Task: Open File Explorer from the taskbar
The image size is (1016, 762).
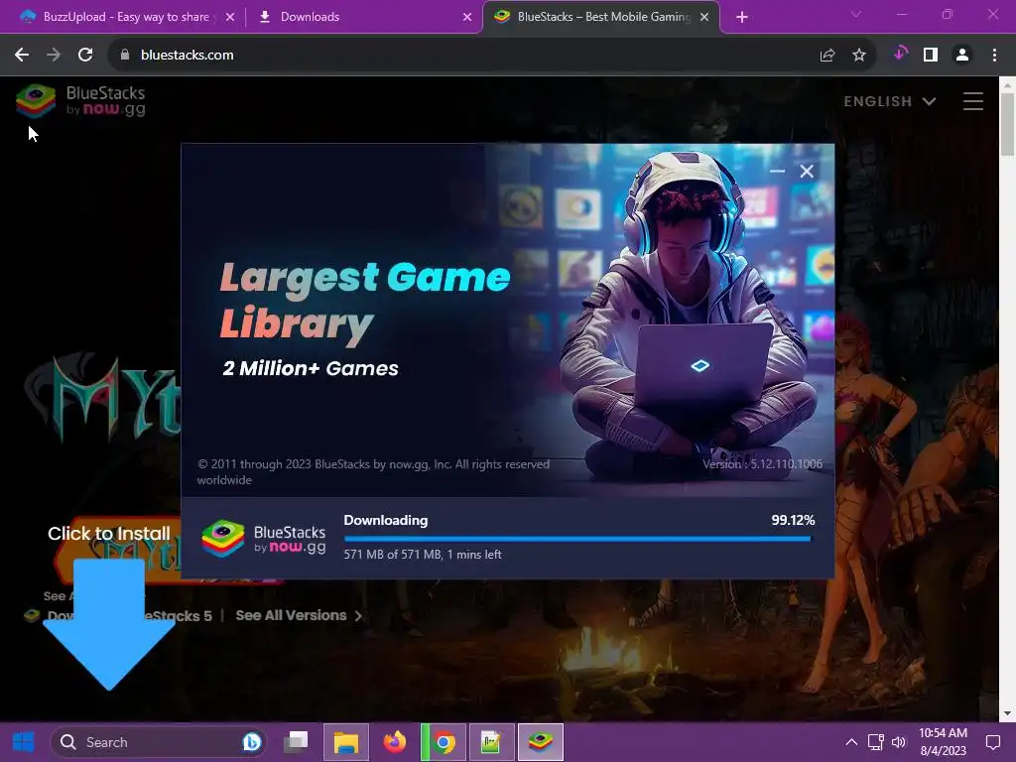Action: point(346,742)
